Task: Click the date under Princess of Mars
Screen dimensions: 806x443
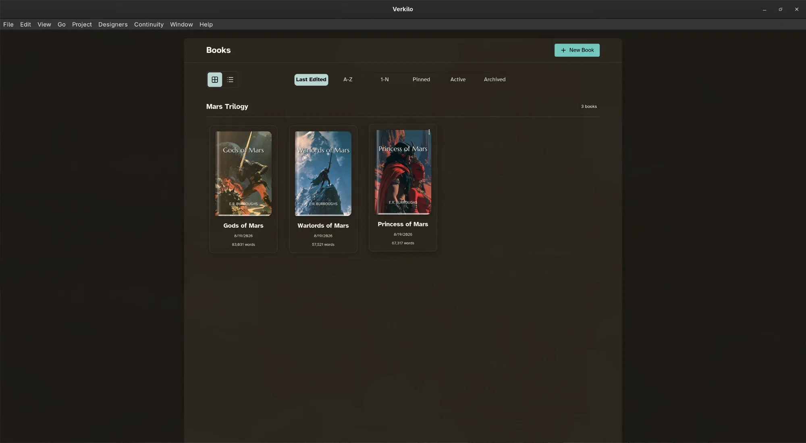Action: click(x=403, y=234)
